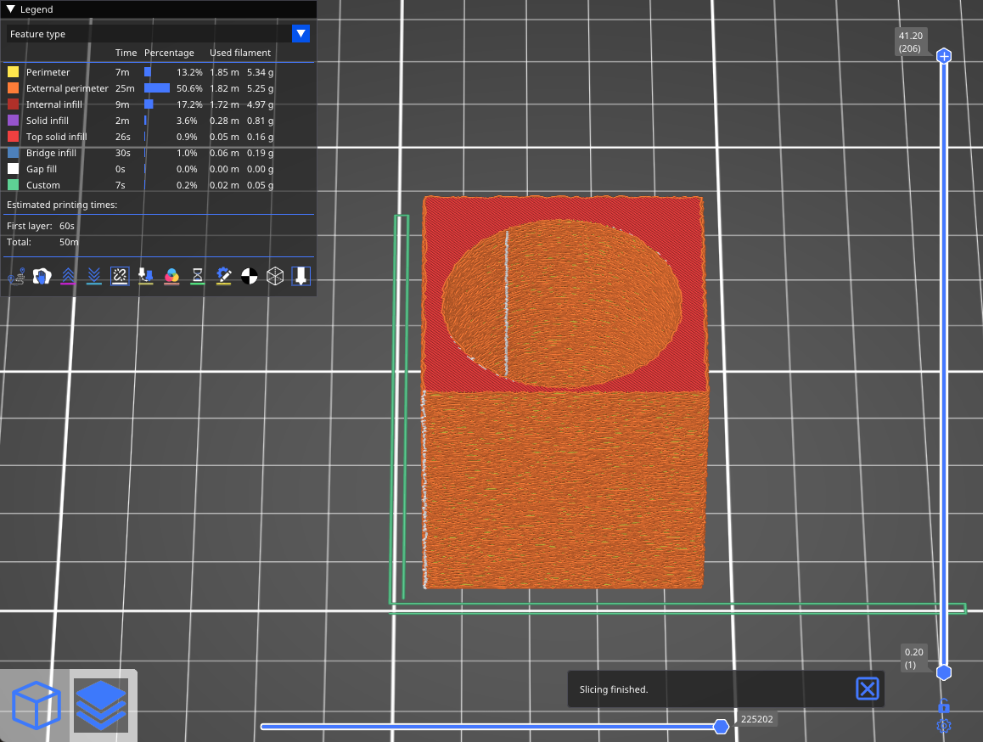Hide External perimeter in legend

[67, 88]
